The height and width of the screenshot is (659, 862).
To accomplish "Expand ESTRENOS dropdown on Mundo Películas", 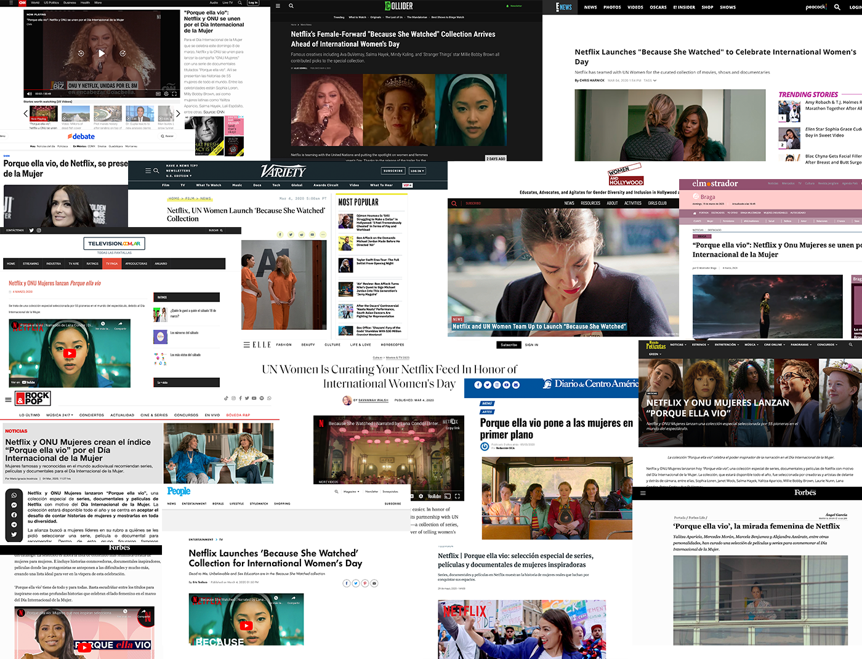I will pyautogui.click(x=700, y=345).
